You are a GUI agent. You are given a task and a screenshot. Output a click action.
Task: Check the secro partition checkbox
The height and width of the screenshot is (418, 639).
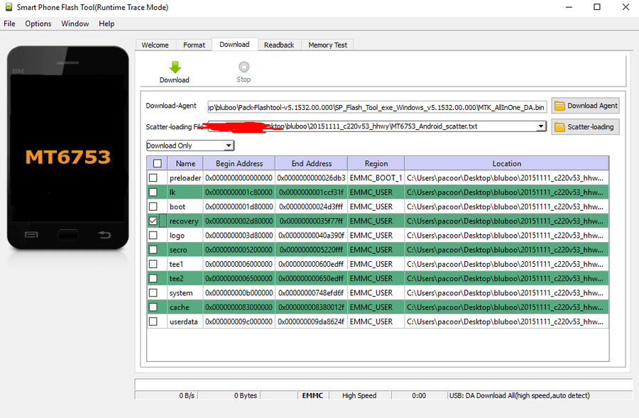153,250
